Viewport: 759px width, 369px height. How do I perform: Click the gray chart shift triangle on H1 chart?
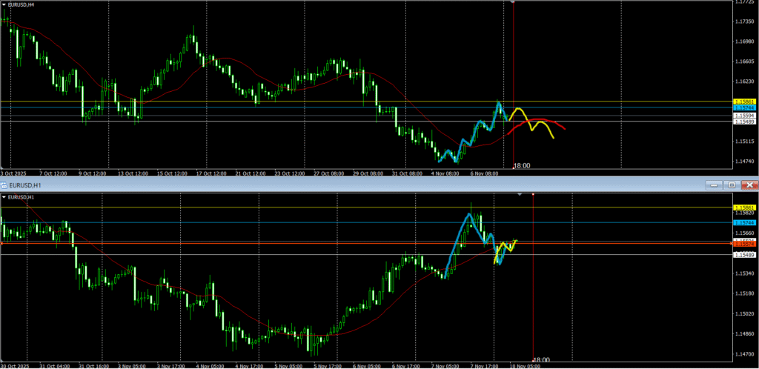coord(520,194)
